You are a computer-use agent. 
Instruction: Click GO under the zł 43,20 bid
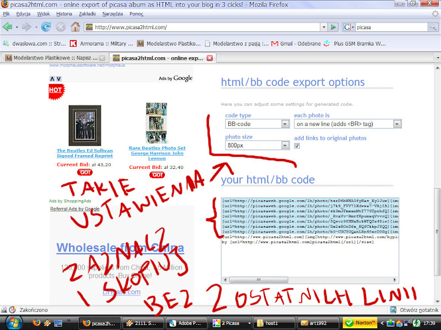point(85,172)
